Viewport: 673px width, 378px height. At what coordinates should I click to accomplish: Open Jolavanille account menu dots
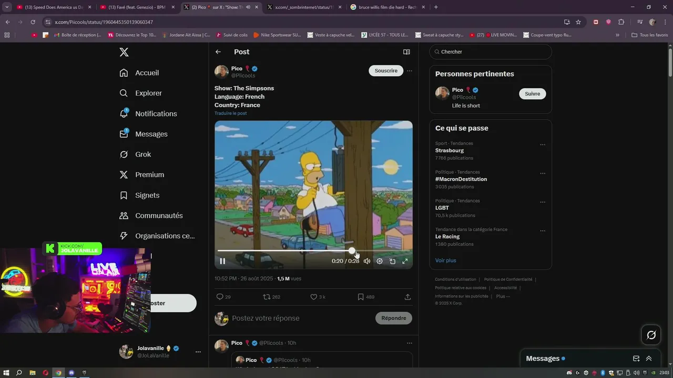(198, 352)
